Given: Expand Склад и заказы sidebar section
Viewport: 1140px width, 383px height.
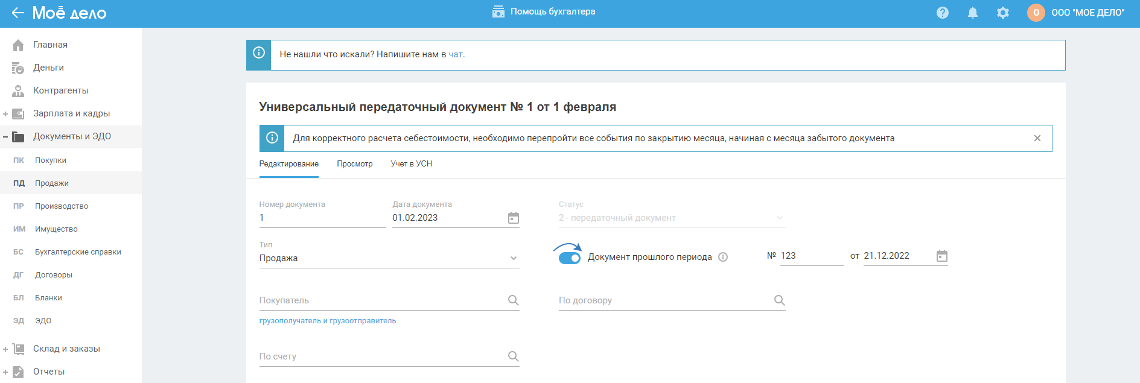Looking at the screenshot, I should (x=5, y=349).
